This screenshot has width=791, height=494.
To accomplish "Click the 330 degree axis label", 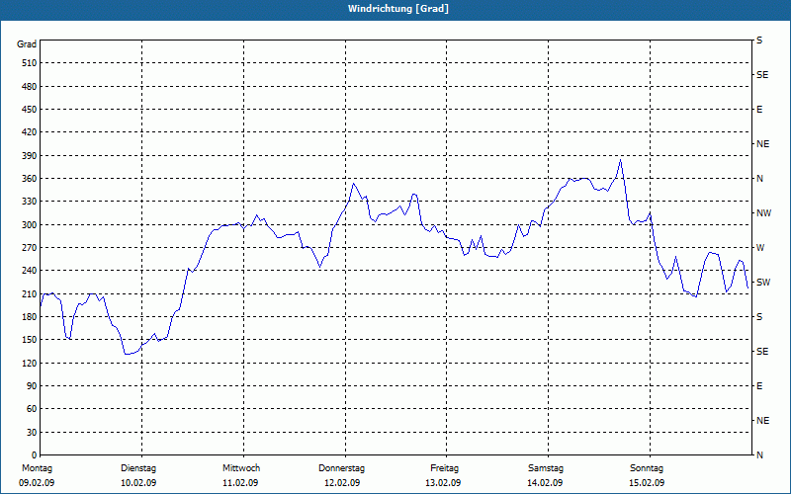I will (30, 202).
